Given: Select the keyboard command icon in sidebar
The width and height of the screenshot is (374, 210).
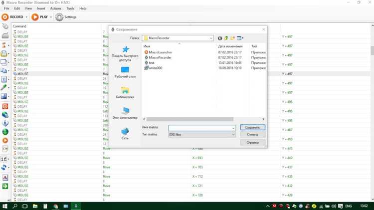Looking at the screenshot, I should pyautogui.click(x=5, y=36).
